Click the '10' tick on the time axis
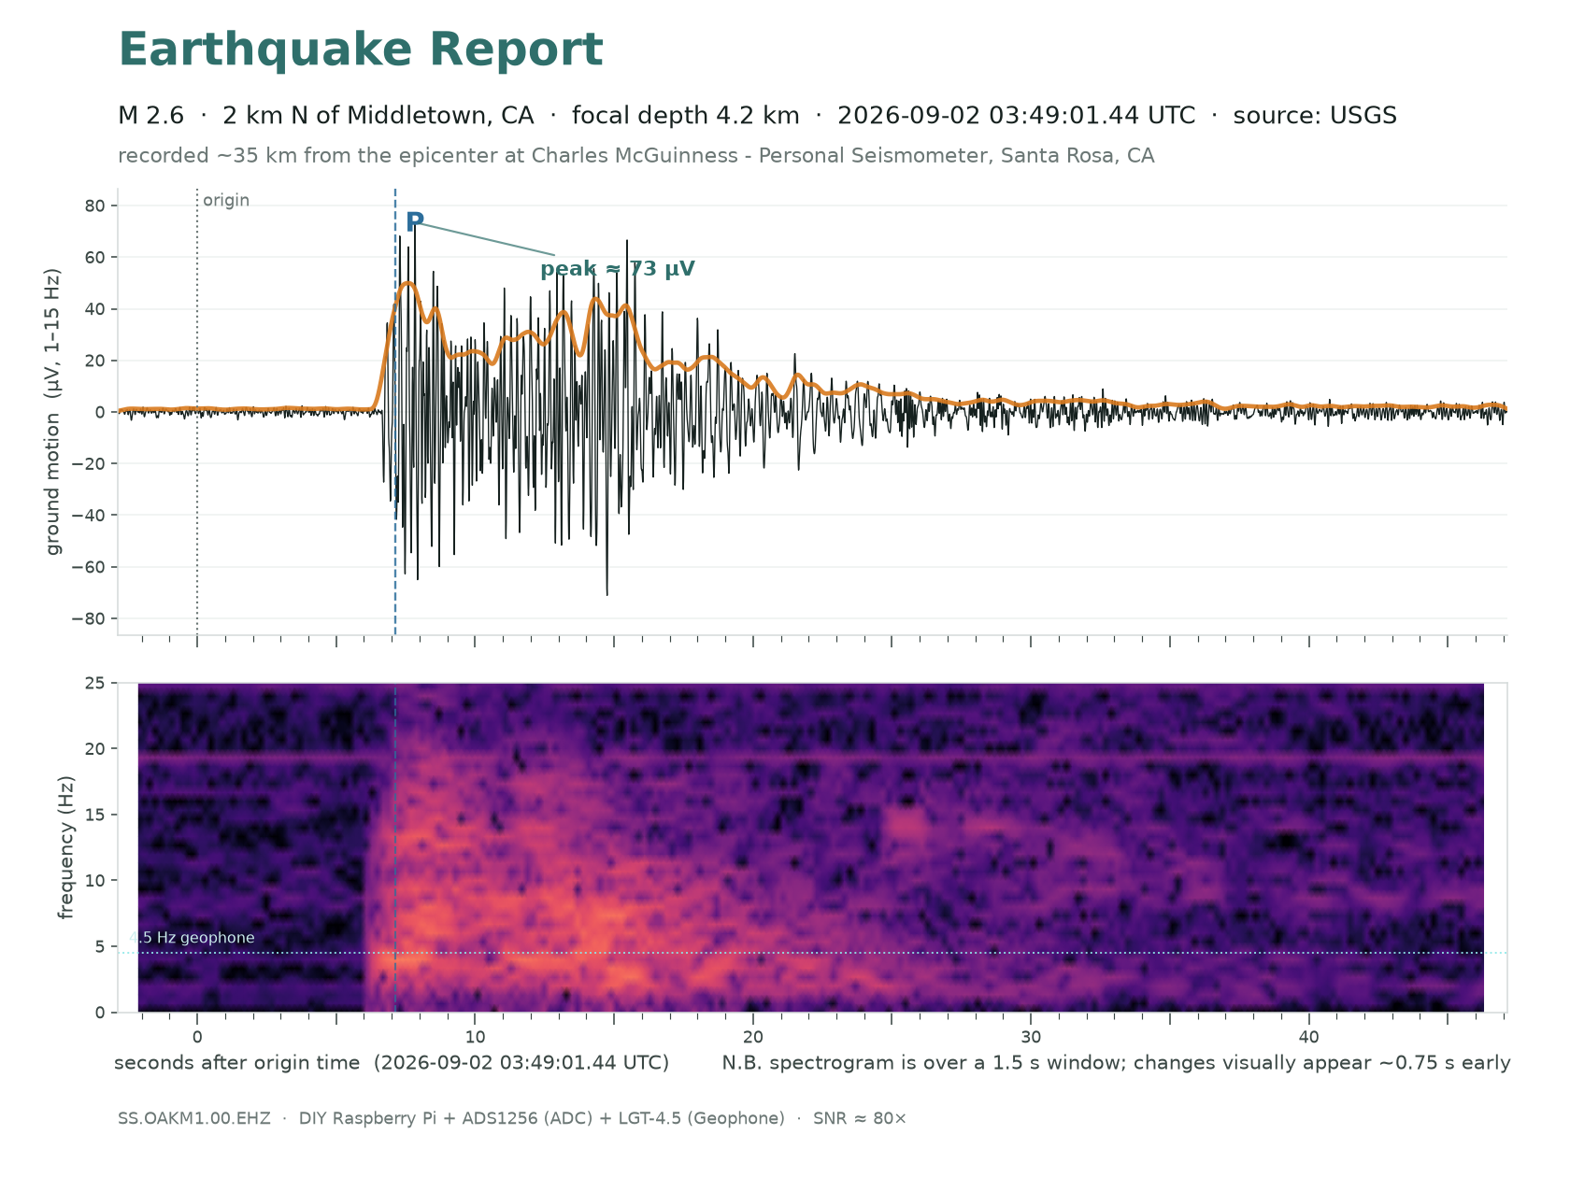The height and width of the screenshot is (1177, 1570). pyautogui.click(x=475, y=1037)
